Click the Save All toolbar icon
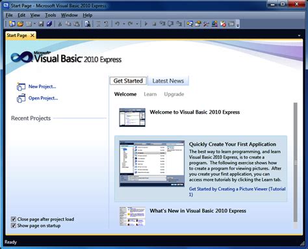Viewport: 308px width, 249px height. tap(49, 23)
